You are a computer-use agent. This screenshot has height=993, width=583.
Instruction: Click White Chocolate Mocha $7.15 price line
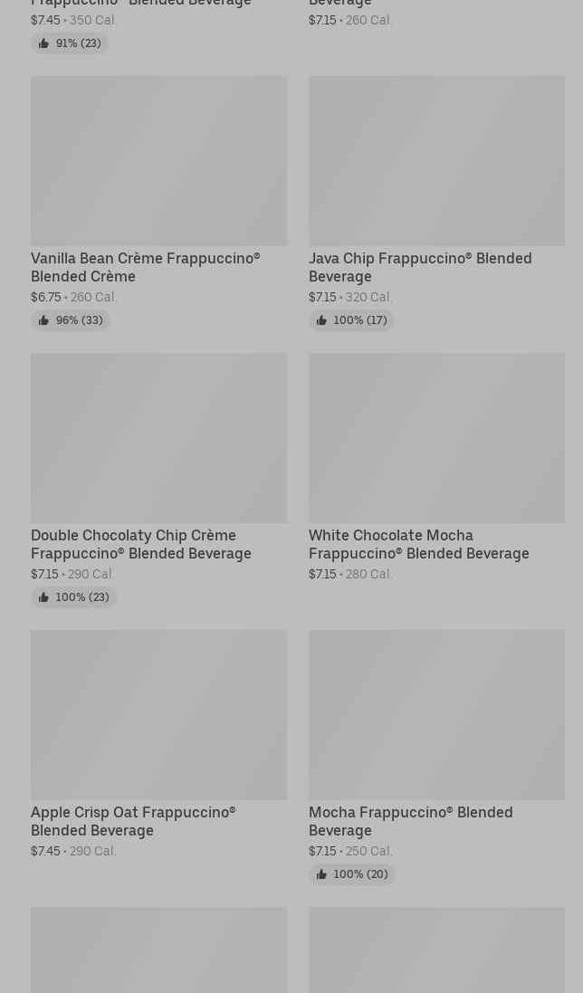coord(350,574)
